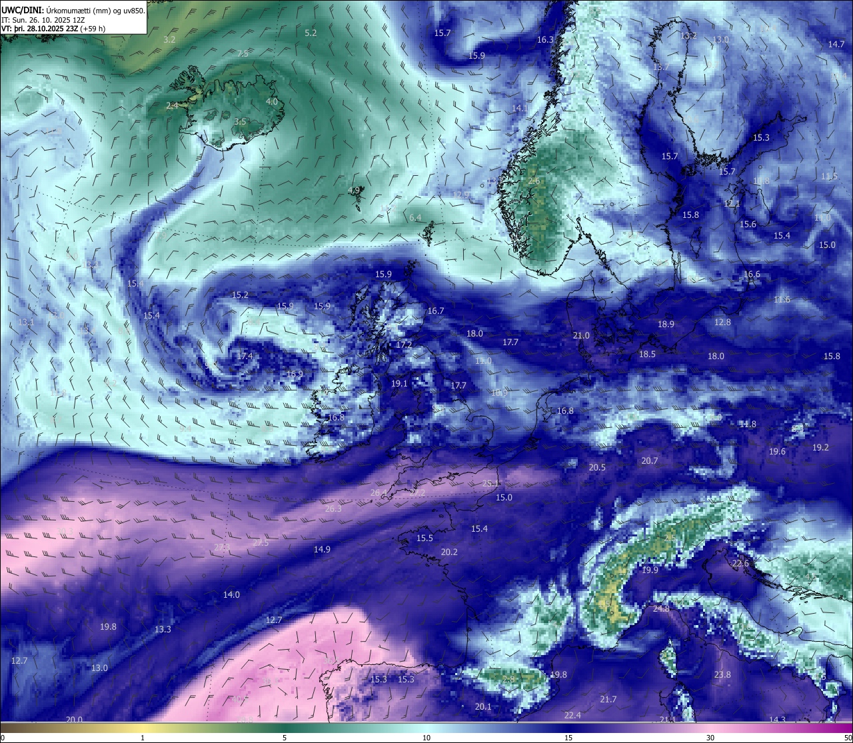Click the '4.0' value over eastern Iceland
Viewport: 853px width, 743px height.
click(x=272, y=102)
